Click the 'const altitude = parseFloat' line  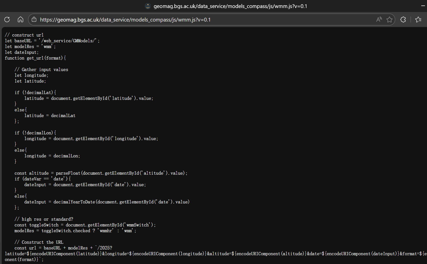101,173
